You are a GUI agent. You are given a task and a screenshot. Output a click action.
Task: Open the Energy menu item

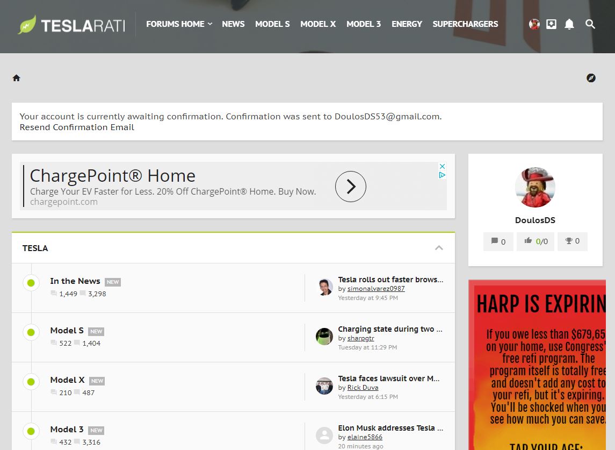[x=407, y=24]
